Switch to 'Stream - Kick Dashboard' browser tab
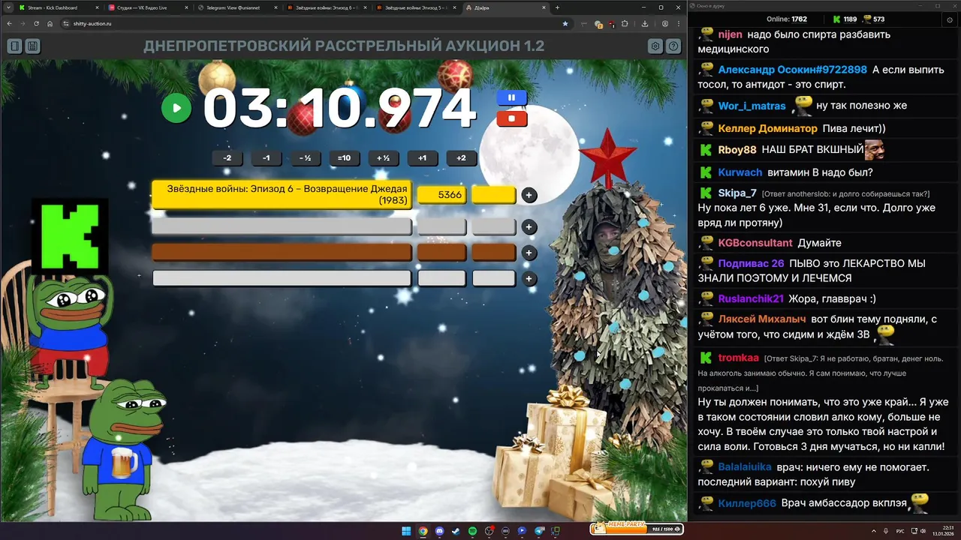The width and height of the screenshot is (961, 540). (59, 7)
